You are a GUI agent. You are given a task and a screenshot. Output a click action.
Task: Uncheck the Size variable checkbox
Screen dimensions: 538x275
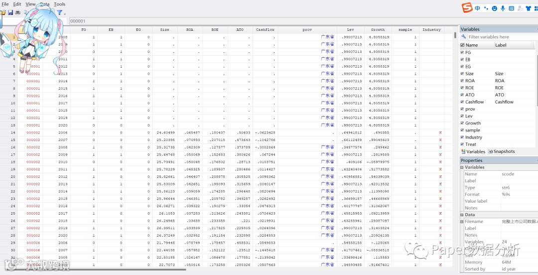(462, 73)
